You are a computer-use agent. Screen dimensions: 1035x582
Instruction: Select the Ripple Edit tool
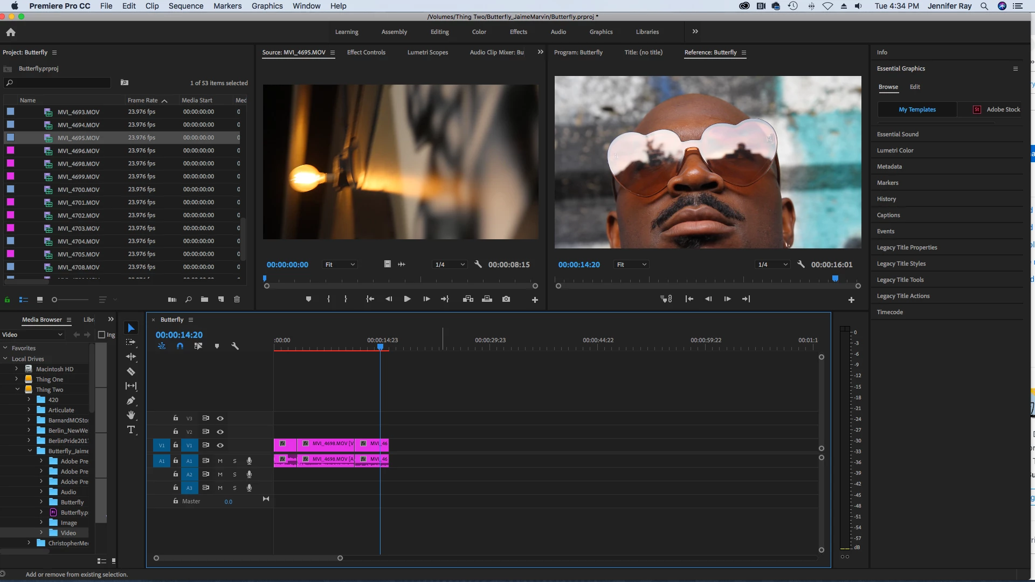[131, 357]
